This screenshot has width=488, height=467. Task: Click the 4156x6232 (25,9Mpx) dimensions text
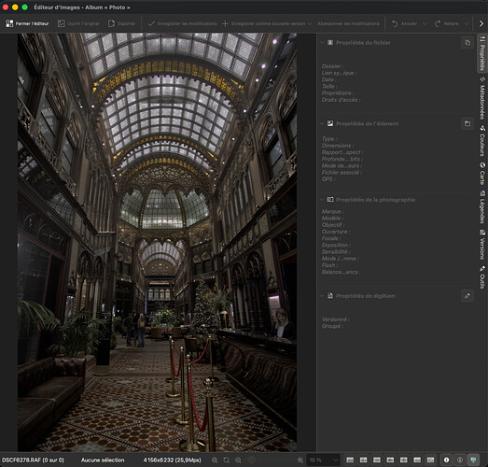(172, 460)
